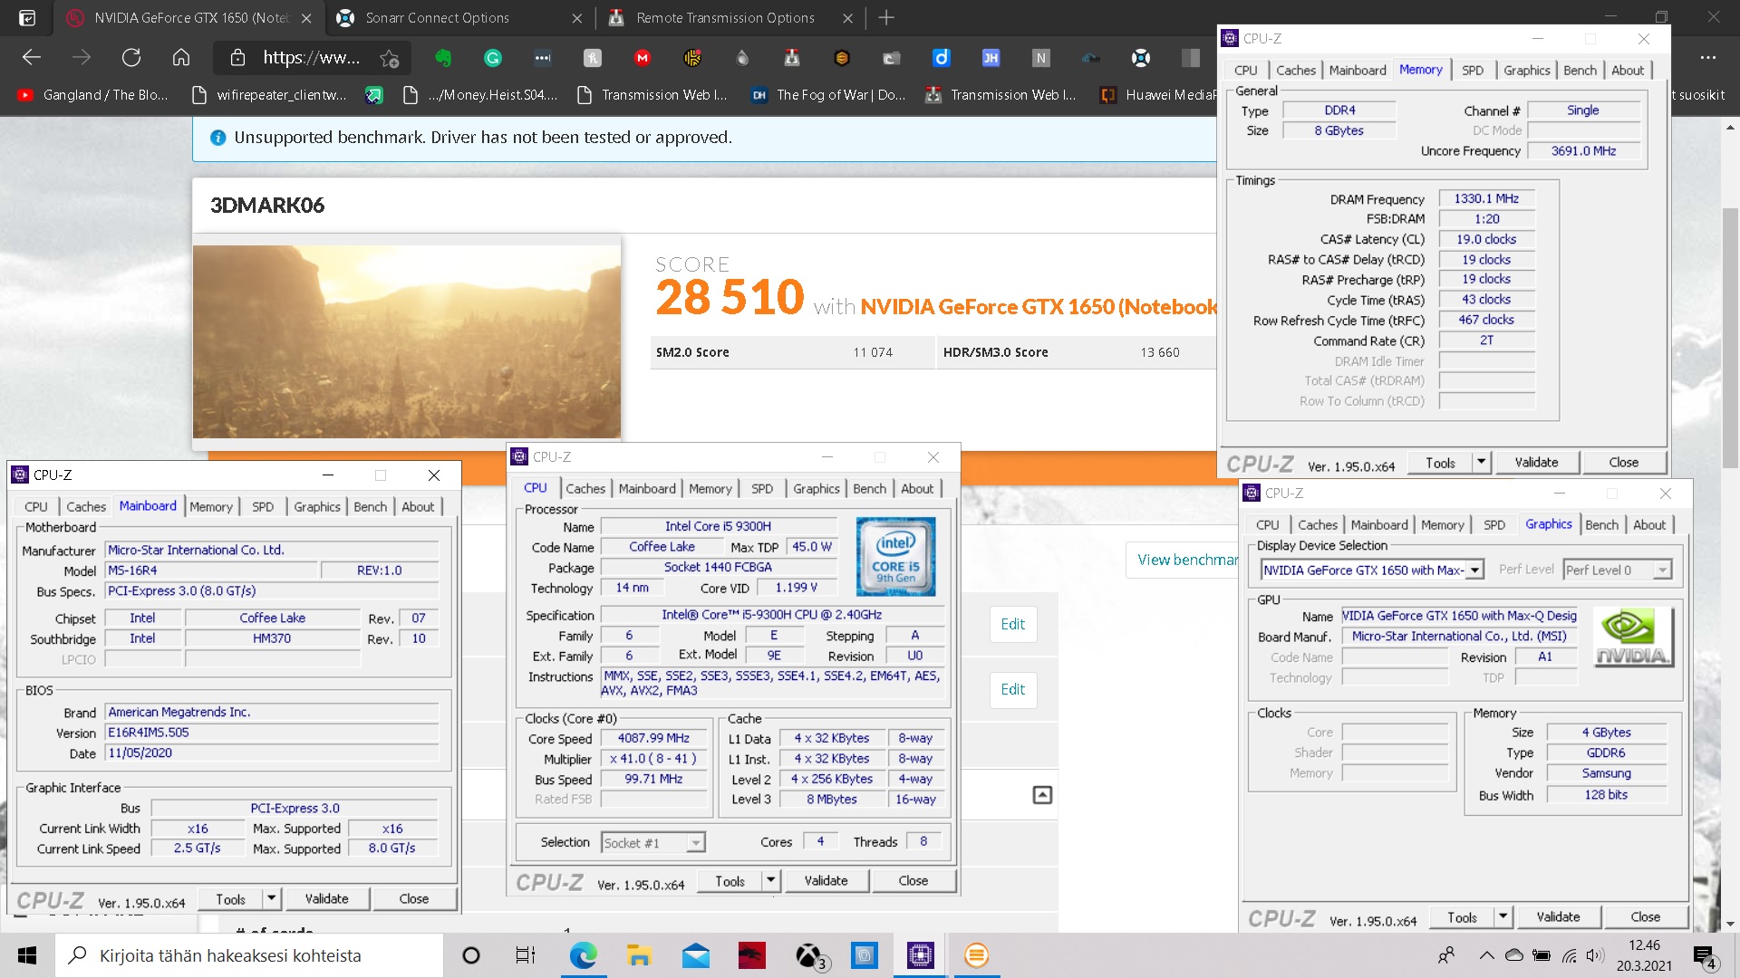Open Cortana circle icon on taskbar
The image size is (1740, 978).
coord(471,955)
